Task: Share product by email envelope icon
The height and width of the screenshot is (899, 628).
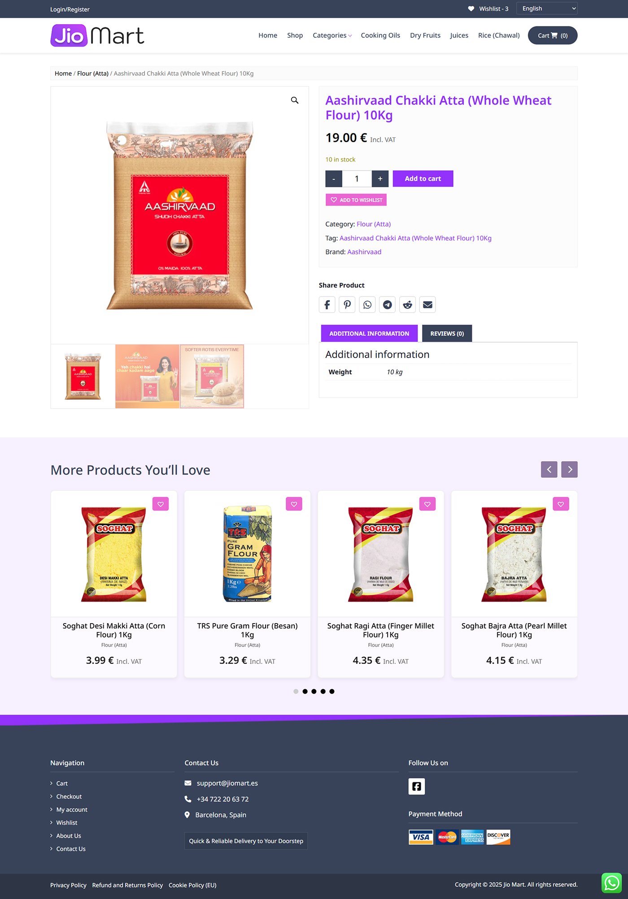Action: [428, 305]
